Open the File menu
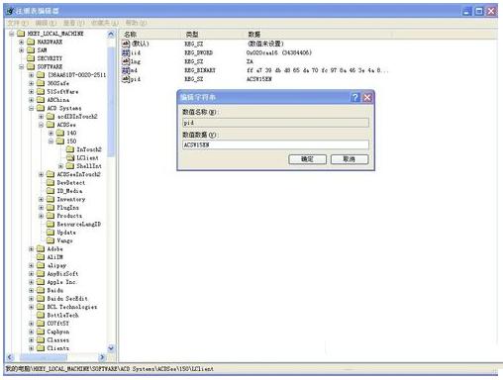The image size is (503, 380). 18,23
